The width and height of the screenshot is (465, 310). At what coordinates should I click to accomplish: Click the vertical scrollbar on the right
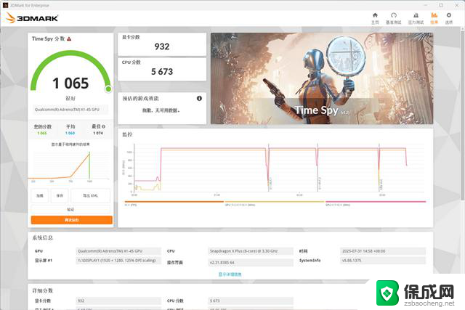(x=463, y=114)
